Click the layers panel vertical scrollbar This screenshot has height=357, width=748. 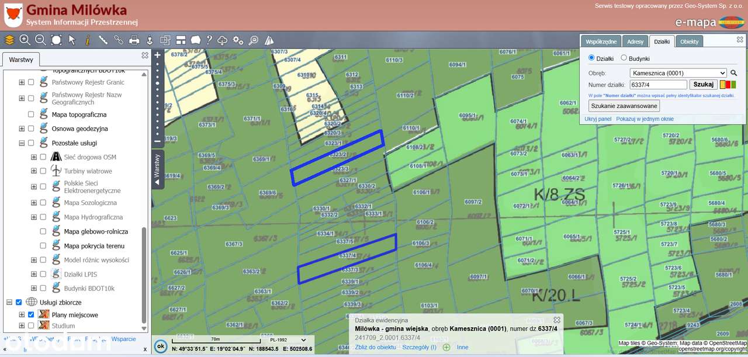coord(144,275)
